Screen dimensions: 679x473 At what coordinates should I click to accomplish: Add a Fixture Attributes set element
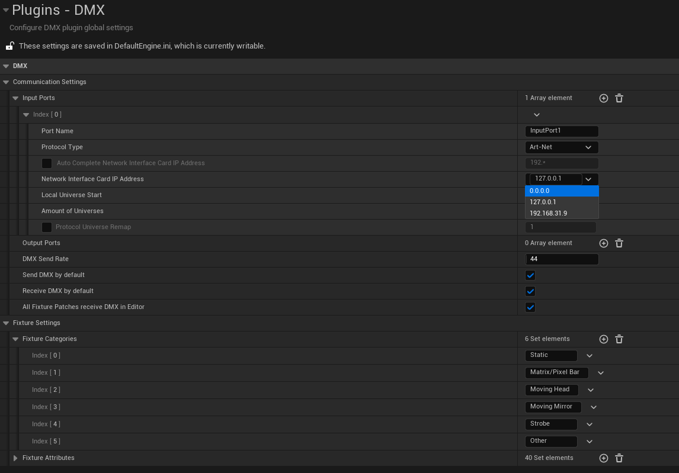coord(603,458)
